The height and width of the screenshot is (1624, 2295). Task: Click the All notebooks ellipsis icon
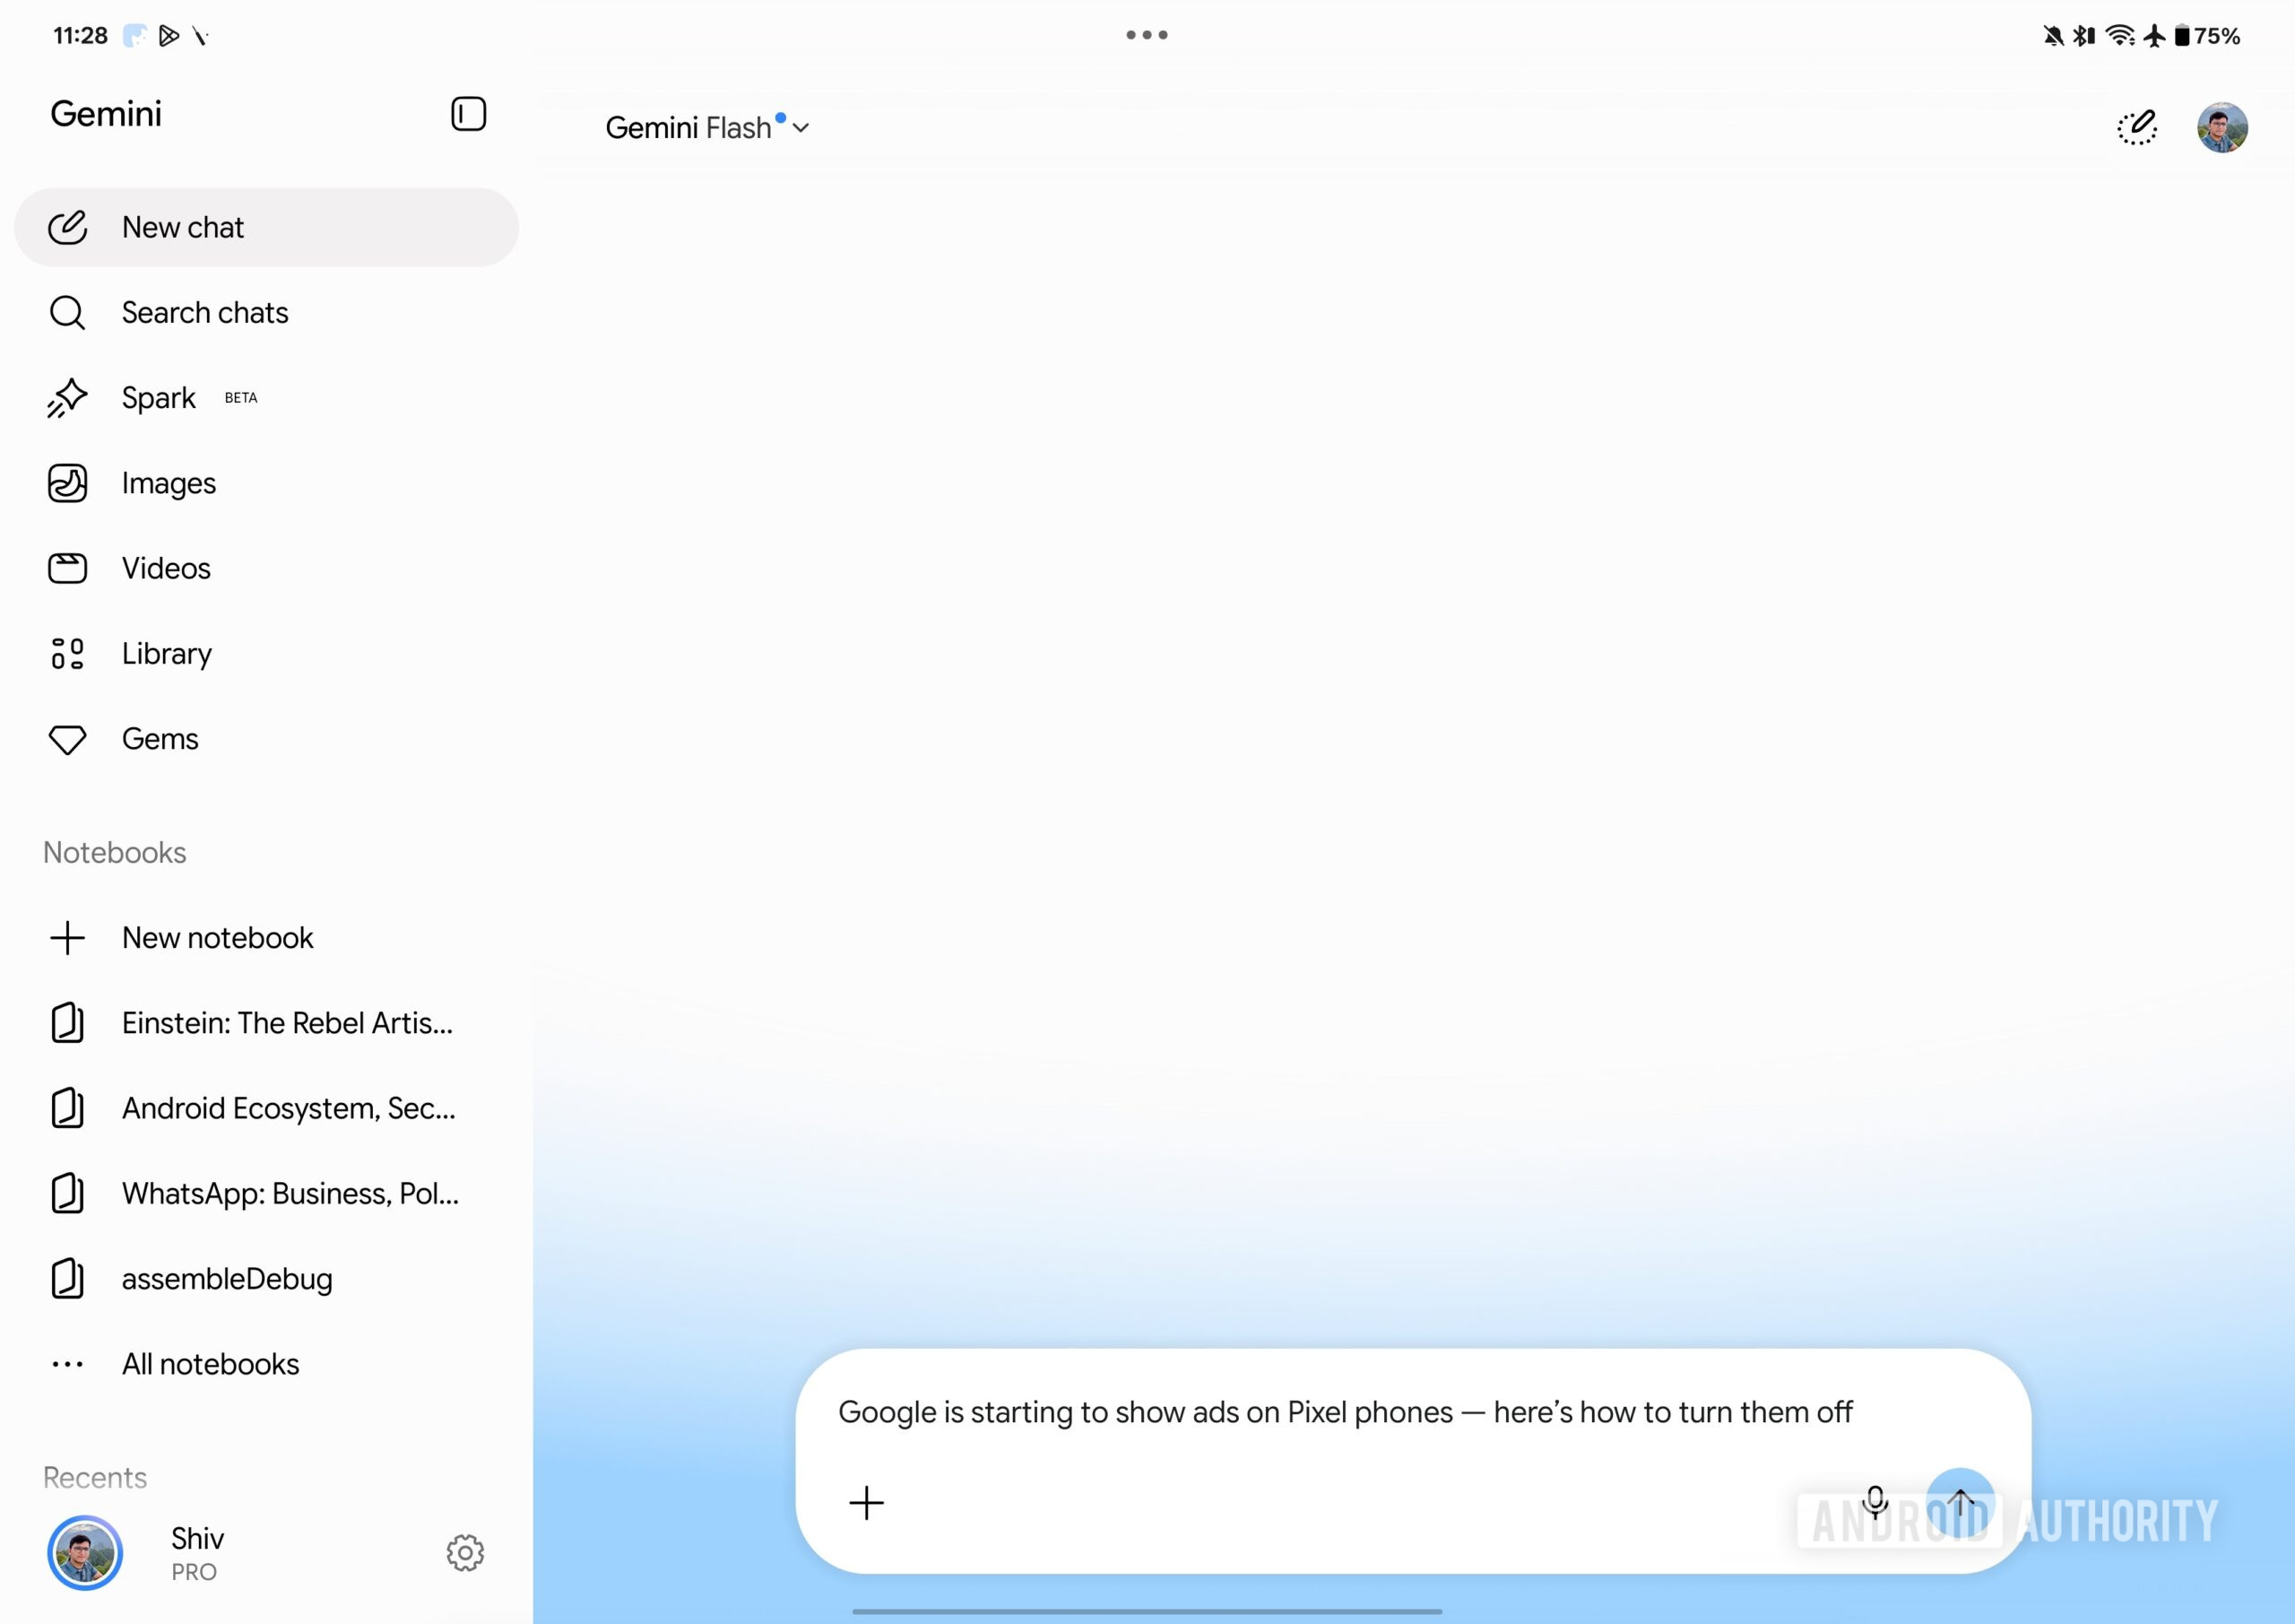[x=67, y=1364]
